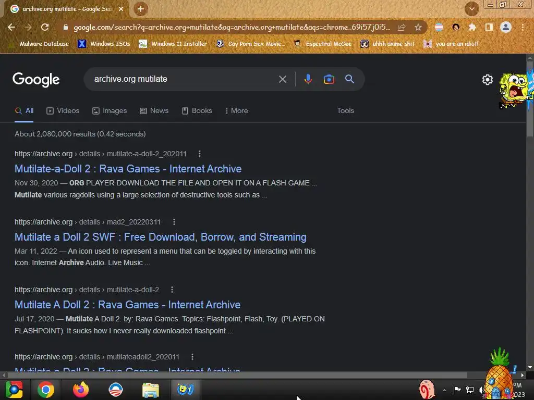Open the Chrome profile avatar
The image size is (534, 400).
point(506,27)
